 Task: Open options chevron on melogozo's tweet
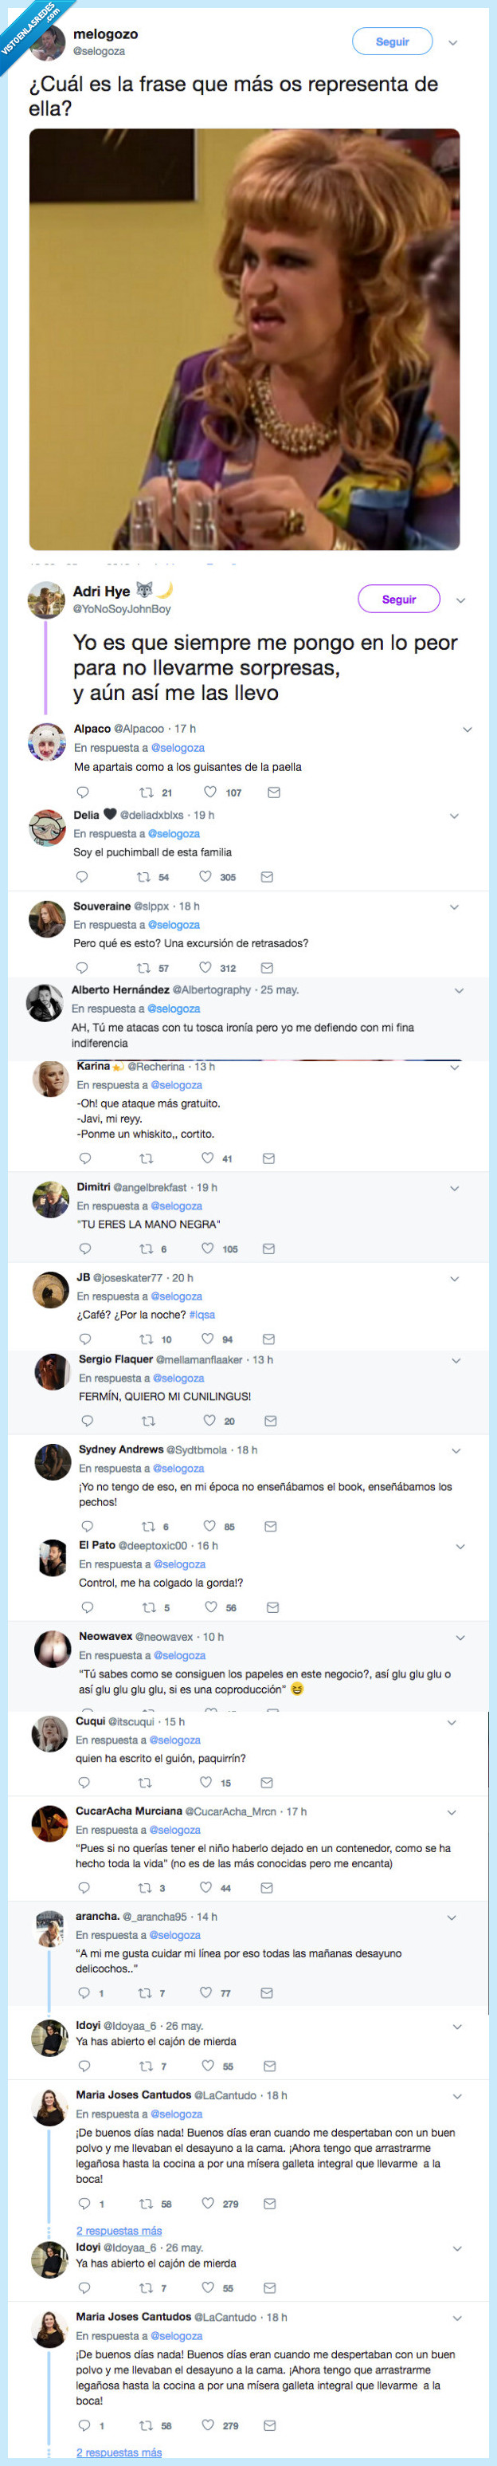pyautogui.click(x=453, y=43)
